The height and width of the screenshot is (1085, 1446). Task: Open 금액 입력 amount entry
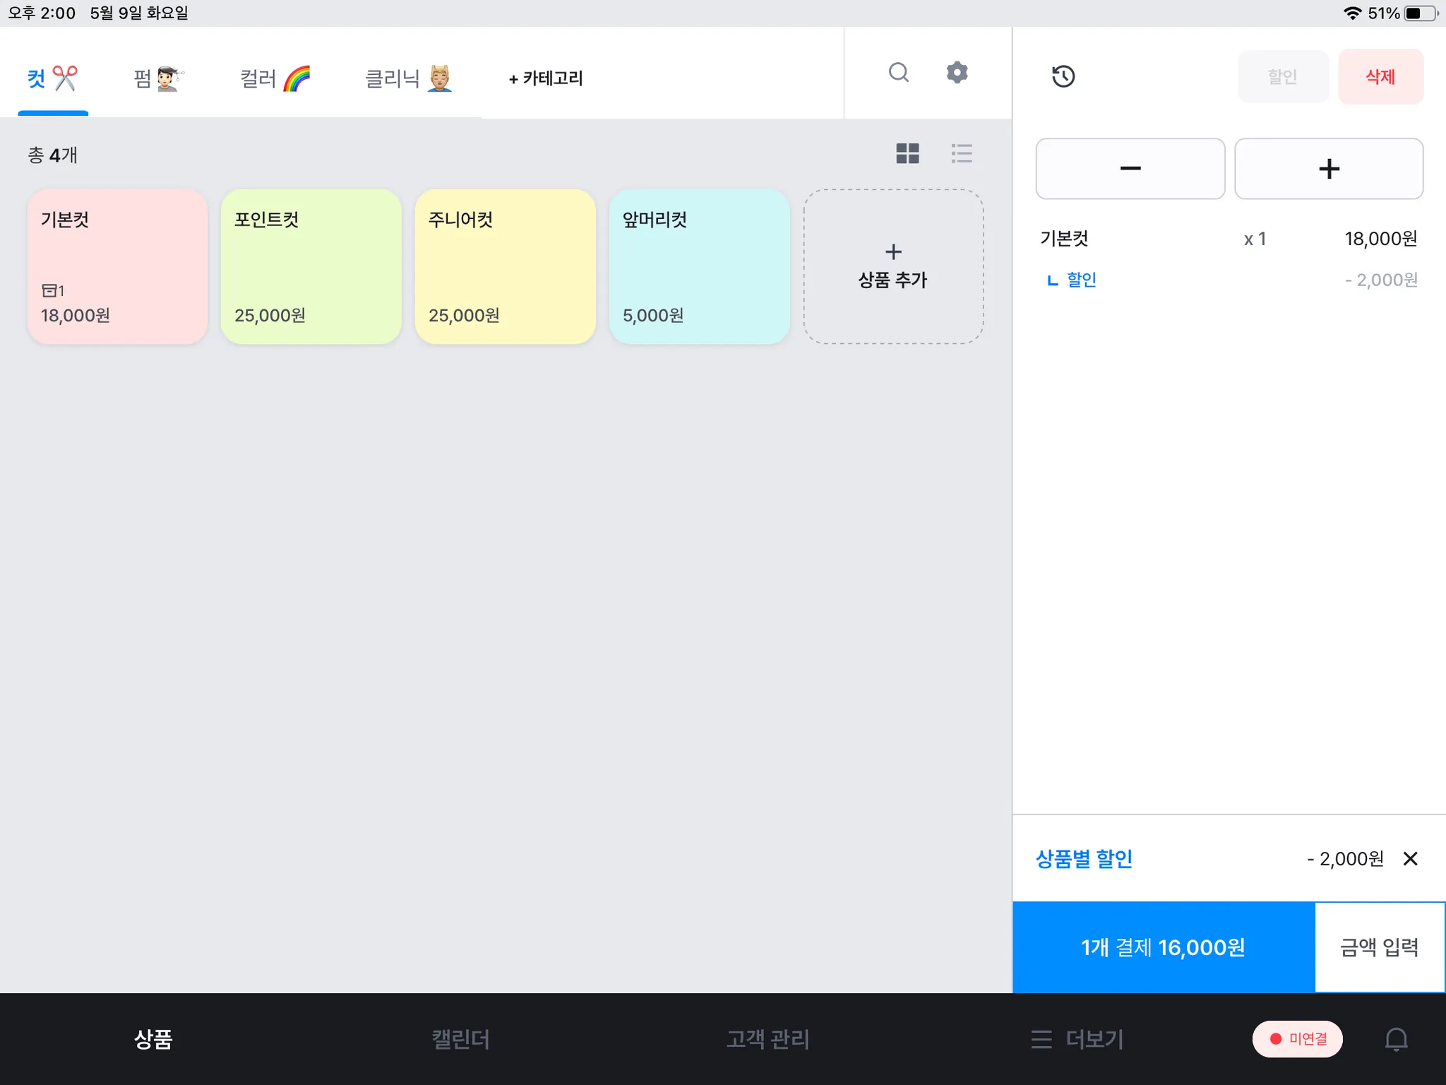pos(1379,947)
